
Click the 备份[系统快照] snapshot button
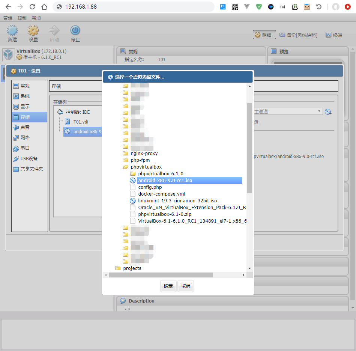pyautogui.click(x=298, y=35)
